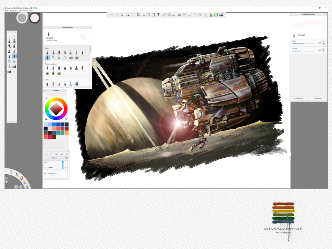This screenshot has width=332, height=249.
Task: Toggle the transparent color icon in Farbeditor
Action: pyautogui.click(x=46, y=119)
